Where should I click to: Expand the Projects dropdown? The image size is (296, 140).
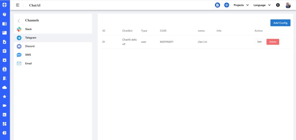(241, 5)
